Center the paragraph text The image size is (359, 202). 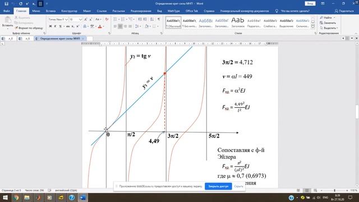coord(120,26)
